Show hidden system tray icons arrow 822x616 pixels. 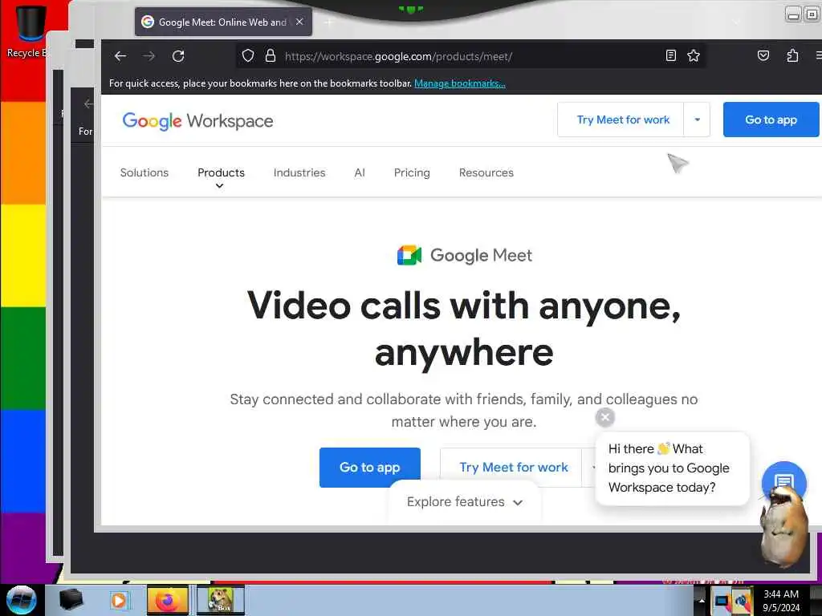click(x=702, y=601)
